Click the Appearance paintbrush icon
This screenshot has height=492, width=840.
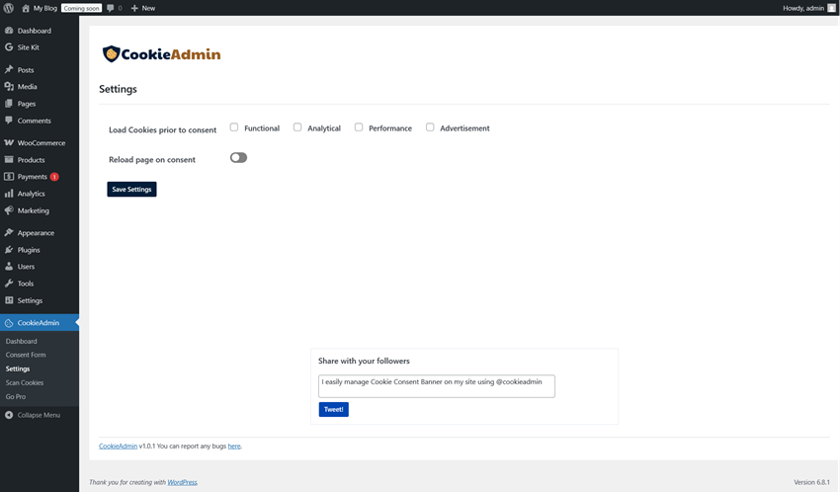(9, 233)
